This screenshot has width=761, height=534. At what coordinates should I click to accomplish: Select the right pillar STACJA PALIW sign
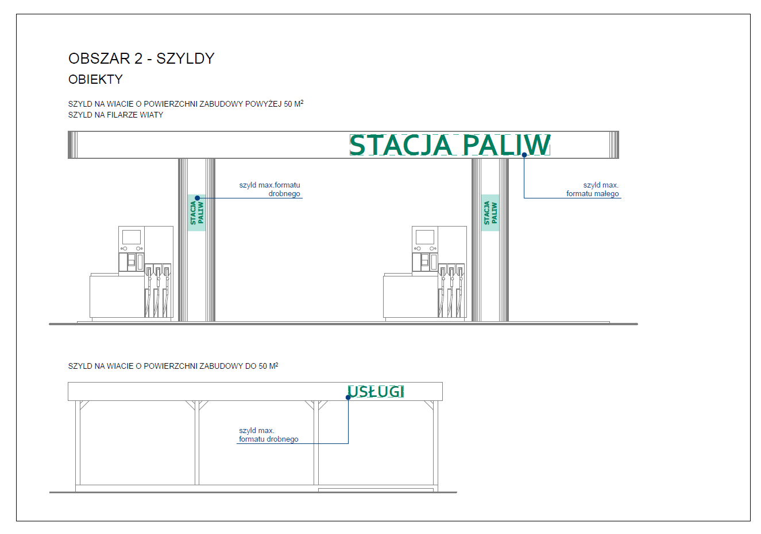tap(490, 213)
